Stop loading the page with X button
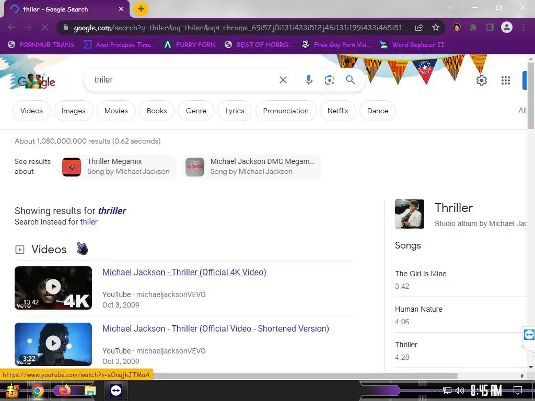 tap(45, 27)
